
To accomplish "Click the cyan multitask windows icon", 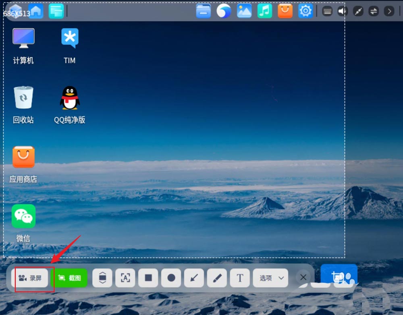I will 56,11.
